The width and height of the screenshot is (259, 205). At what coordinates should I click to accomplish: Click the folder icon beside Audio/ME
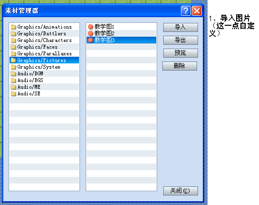click(13, 87)
